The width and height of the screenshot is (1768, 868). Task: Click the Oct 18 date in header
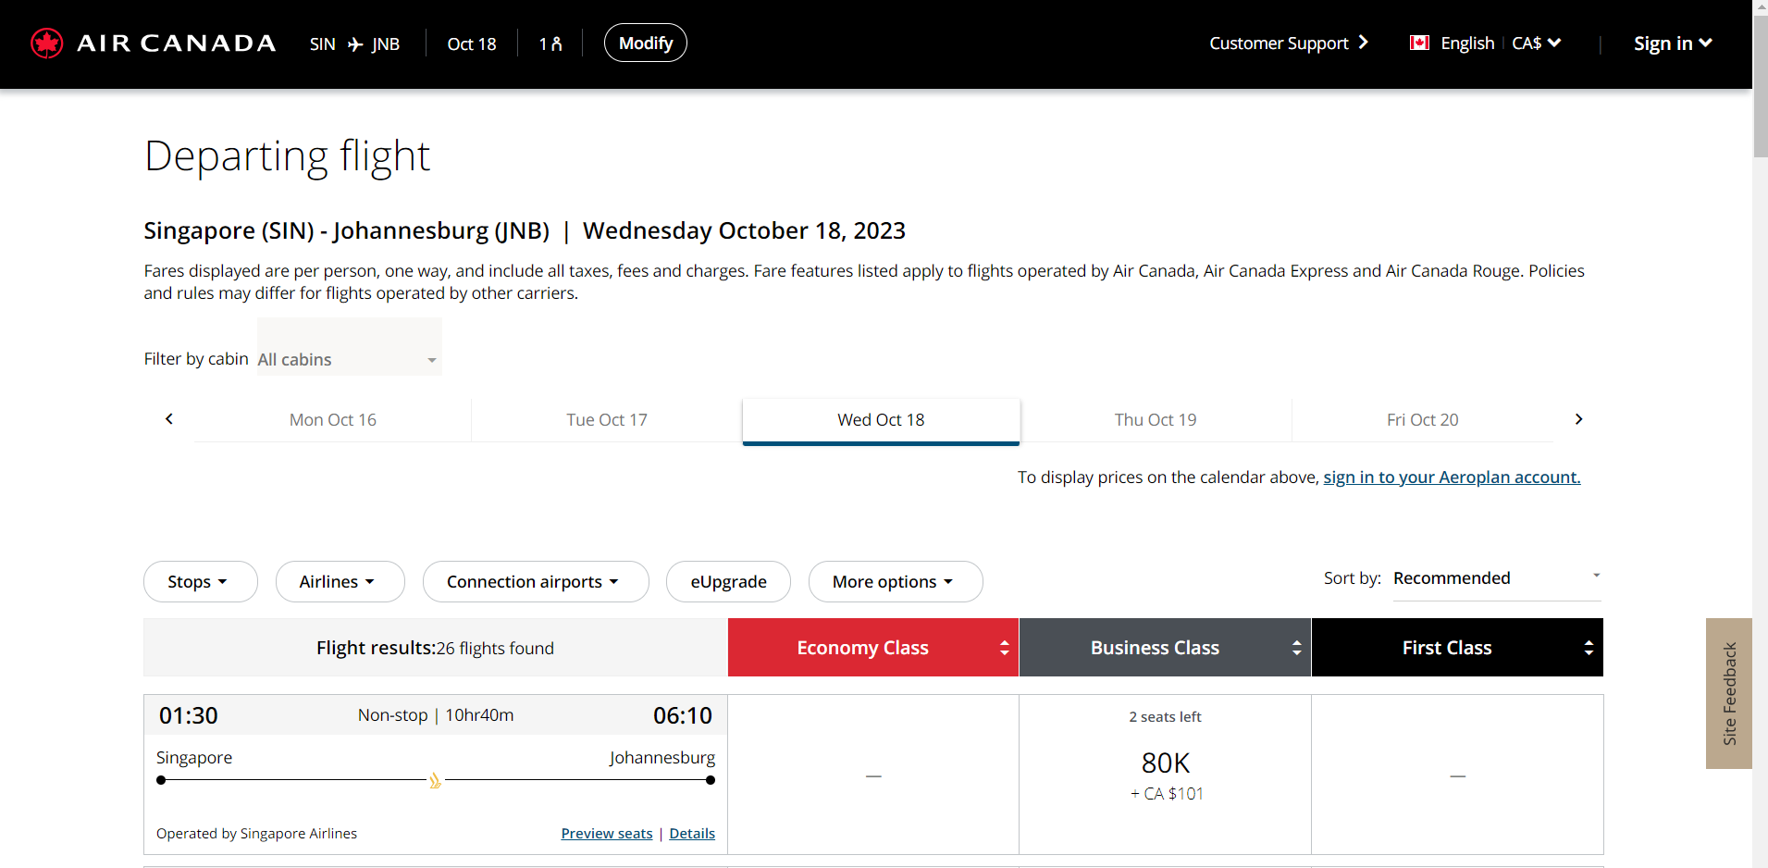pos(472,44)
